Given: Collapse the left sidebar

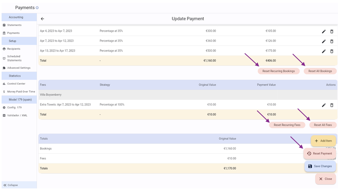Looking at the screenshot, I should [11, 185].
